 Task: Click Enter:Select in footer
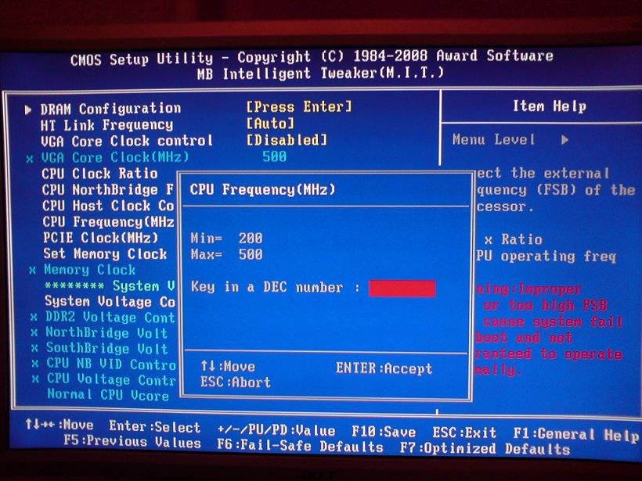pos(155,426)
